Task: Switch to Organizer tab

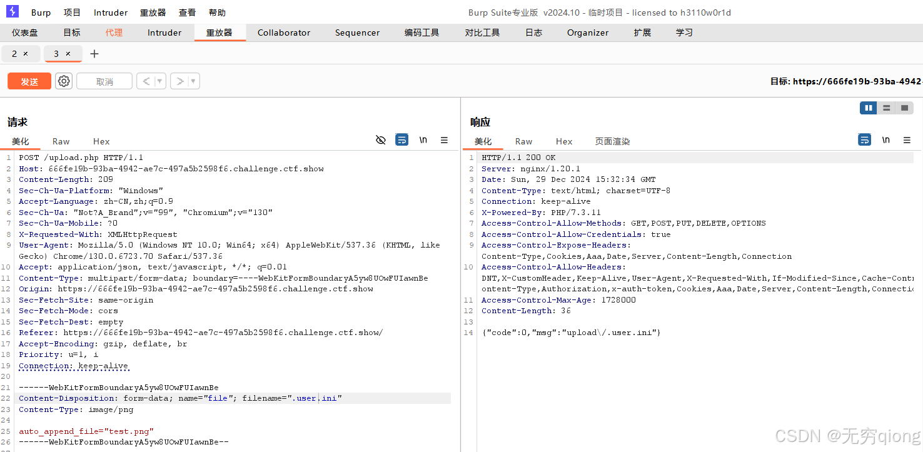Action: coord(588,33)
